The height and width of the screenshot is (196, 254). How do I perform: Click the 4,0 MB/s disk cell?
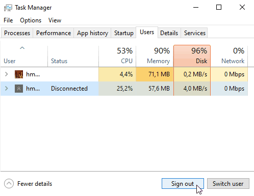[x=192, y=89]
